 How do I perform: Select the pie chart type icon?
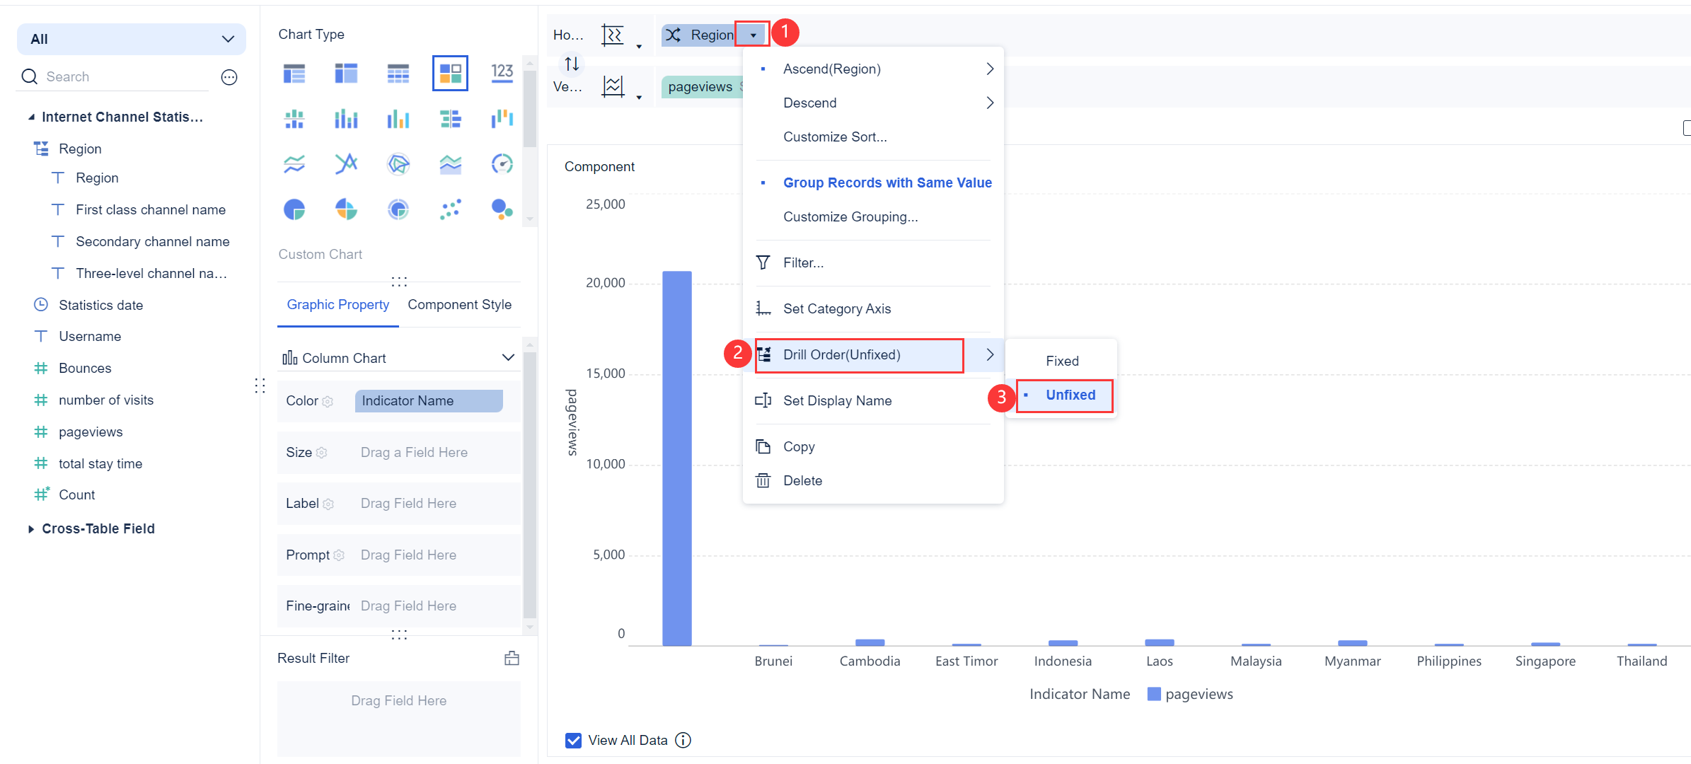294,209
